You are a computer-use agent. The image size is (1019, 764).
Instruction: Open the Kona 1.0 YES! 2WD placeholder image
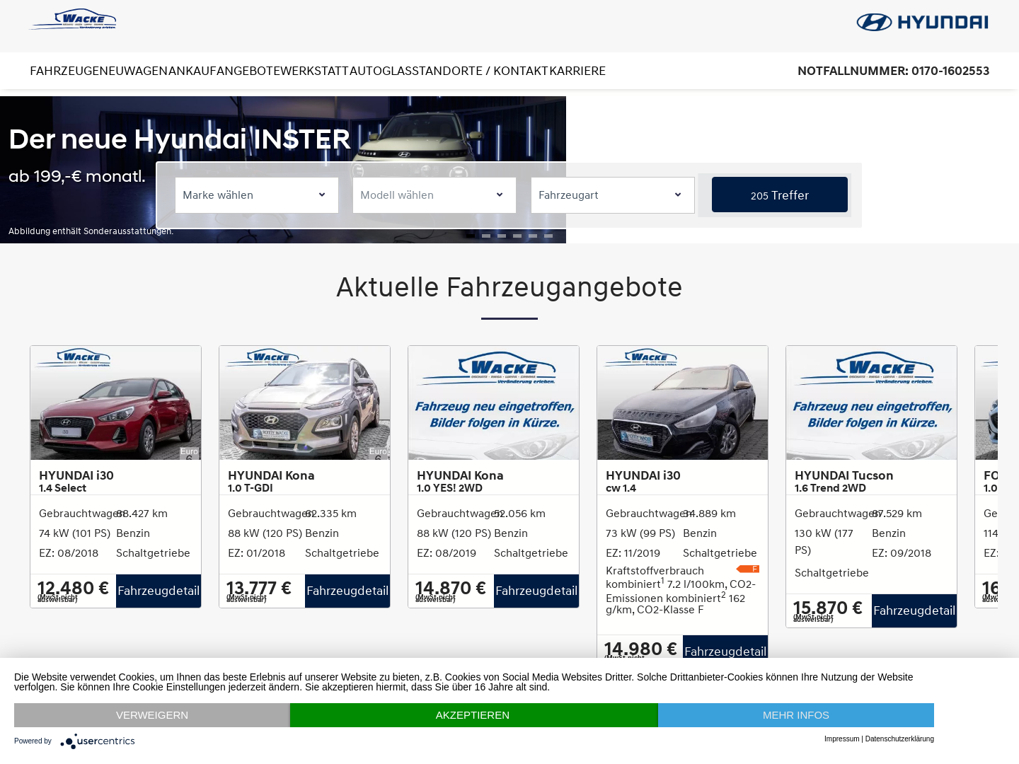click(x=494, y=403)
